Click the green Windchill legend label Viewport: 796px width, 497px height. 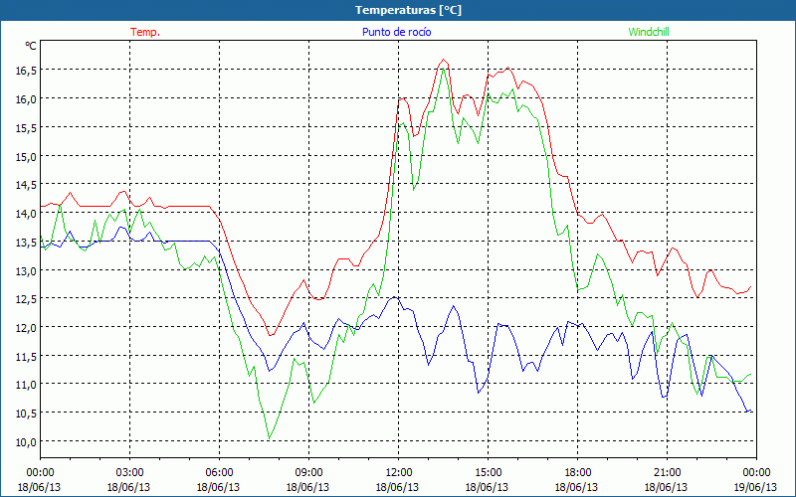649,32
